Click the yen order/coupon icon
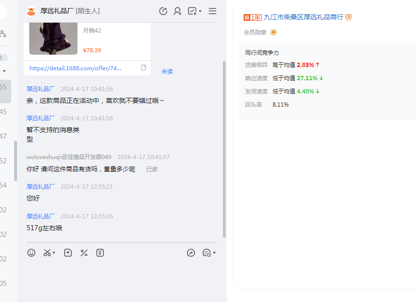Image resolution: width=416 pixels, height=302 pixels. point(100,252)
